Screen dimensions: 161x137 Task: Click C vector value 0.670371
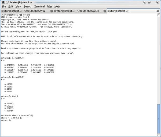click(x=9, y=106)
